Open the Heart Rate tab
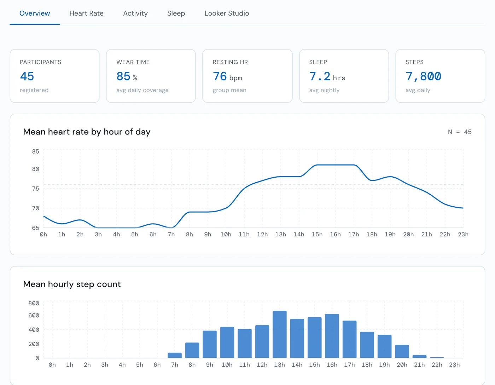Image resolution: width=495 pixels, height=385 pixels. (x=86, y=13)
